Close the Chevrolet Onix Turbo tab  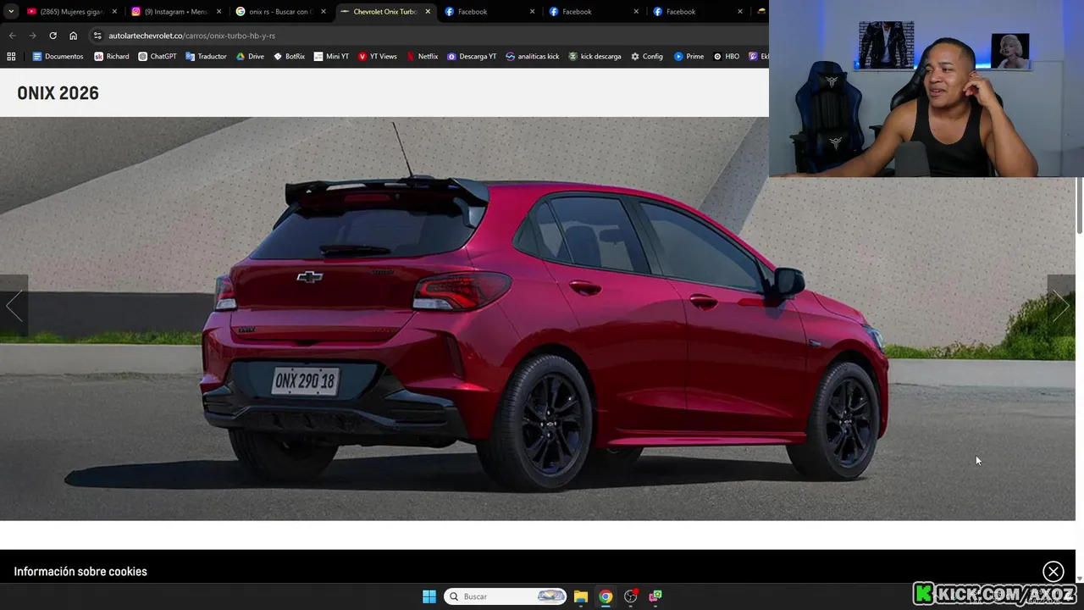[x=428, y=12]
